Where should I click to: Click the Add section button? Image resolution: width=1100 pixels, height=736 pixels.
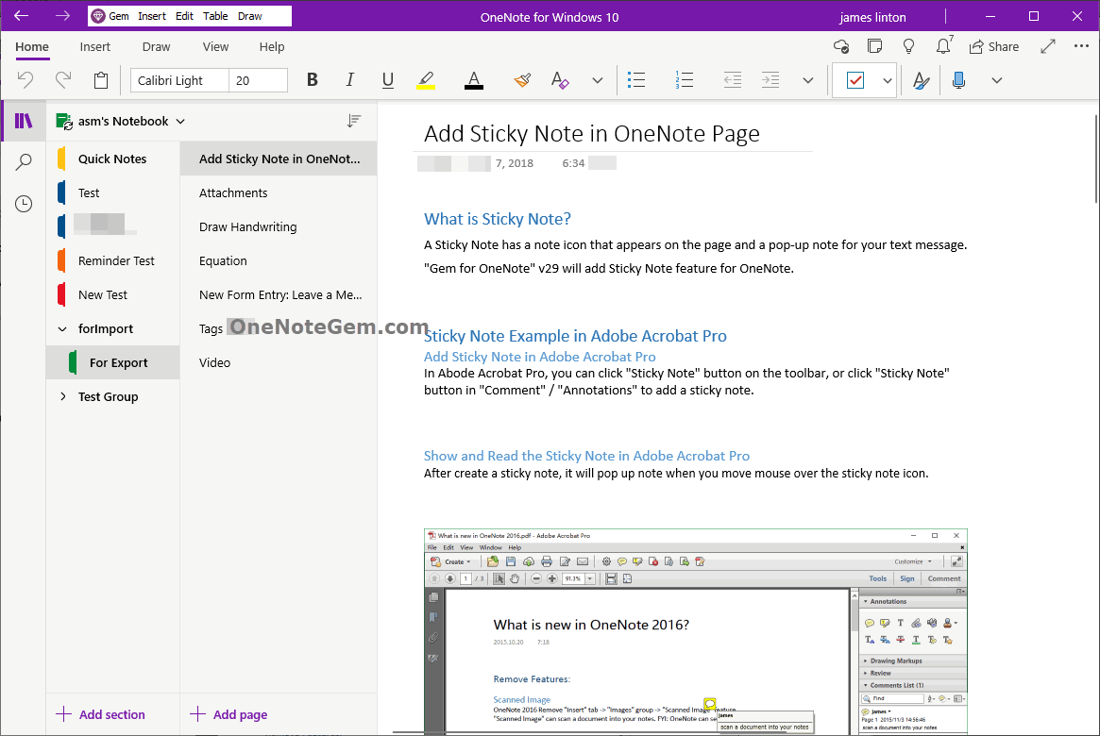pos(100,714)
